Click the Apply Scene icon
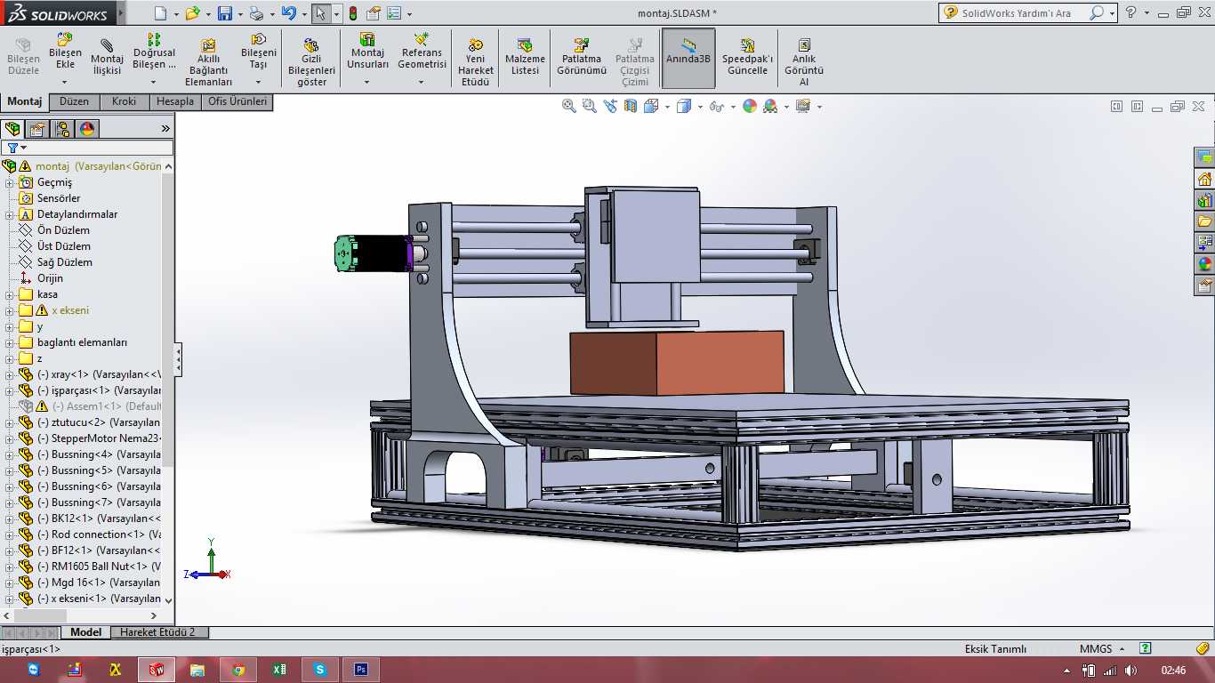The image size is (1215, 683). [770, 106]
